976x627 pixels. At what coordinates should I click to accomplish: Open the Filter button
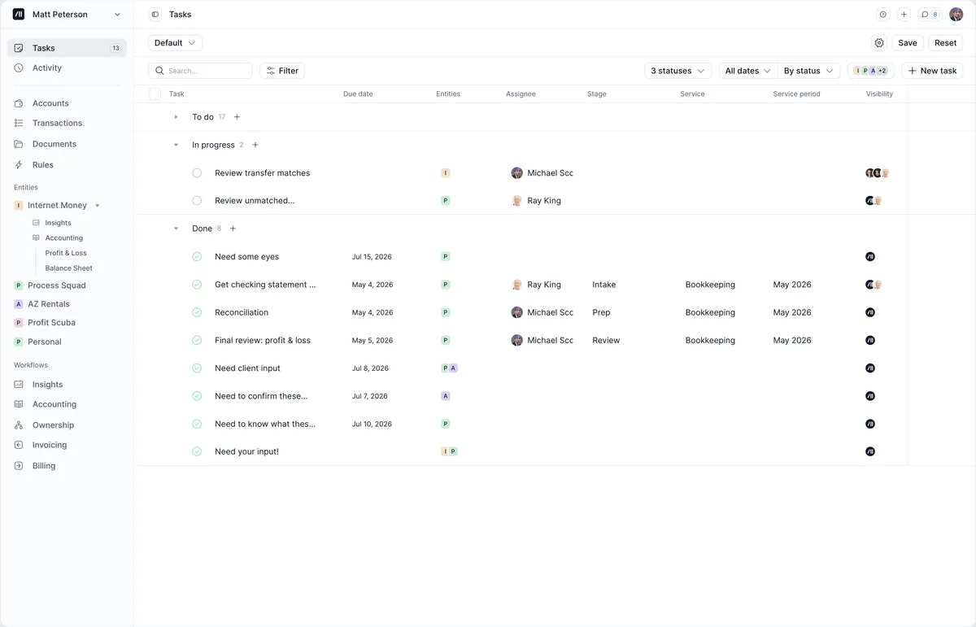click(x=282, y=71)
